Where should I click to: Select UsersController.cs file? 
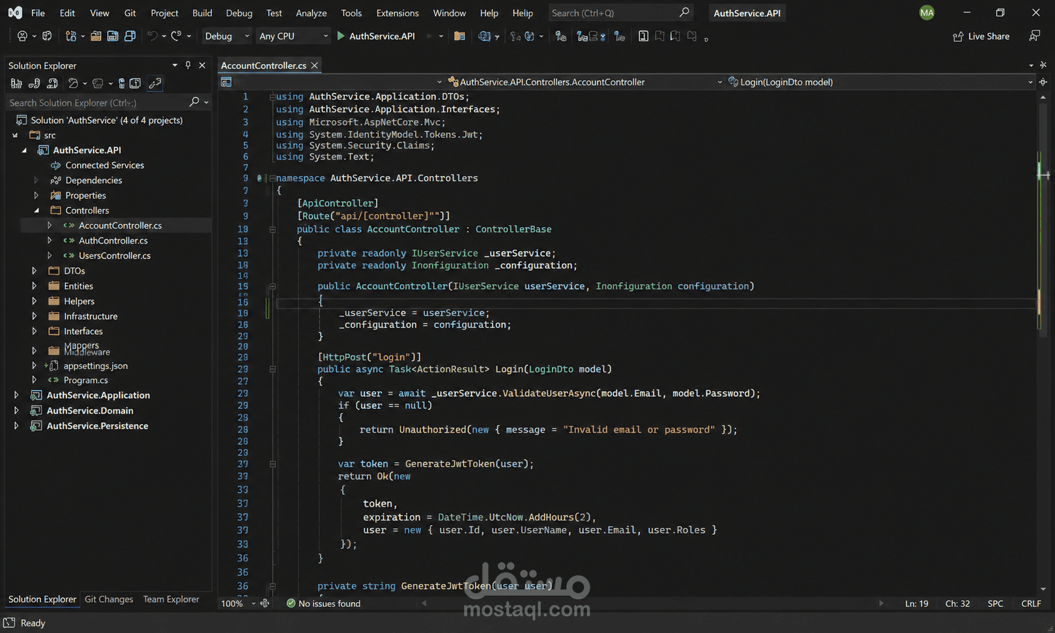[115, 255]
